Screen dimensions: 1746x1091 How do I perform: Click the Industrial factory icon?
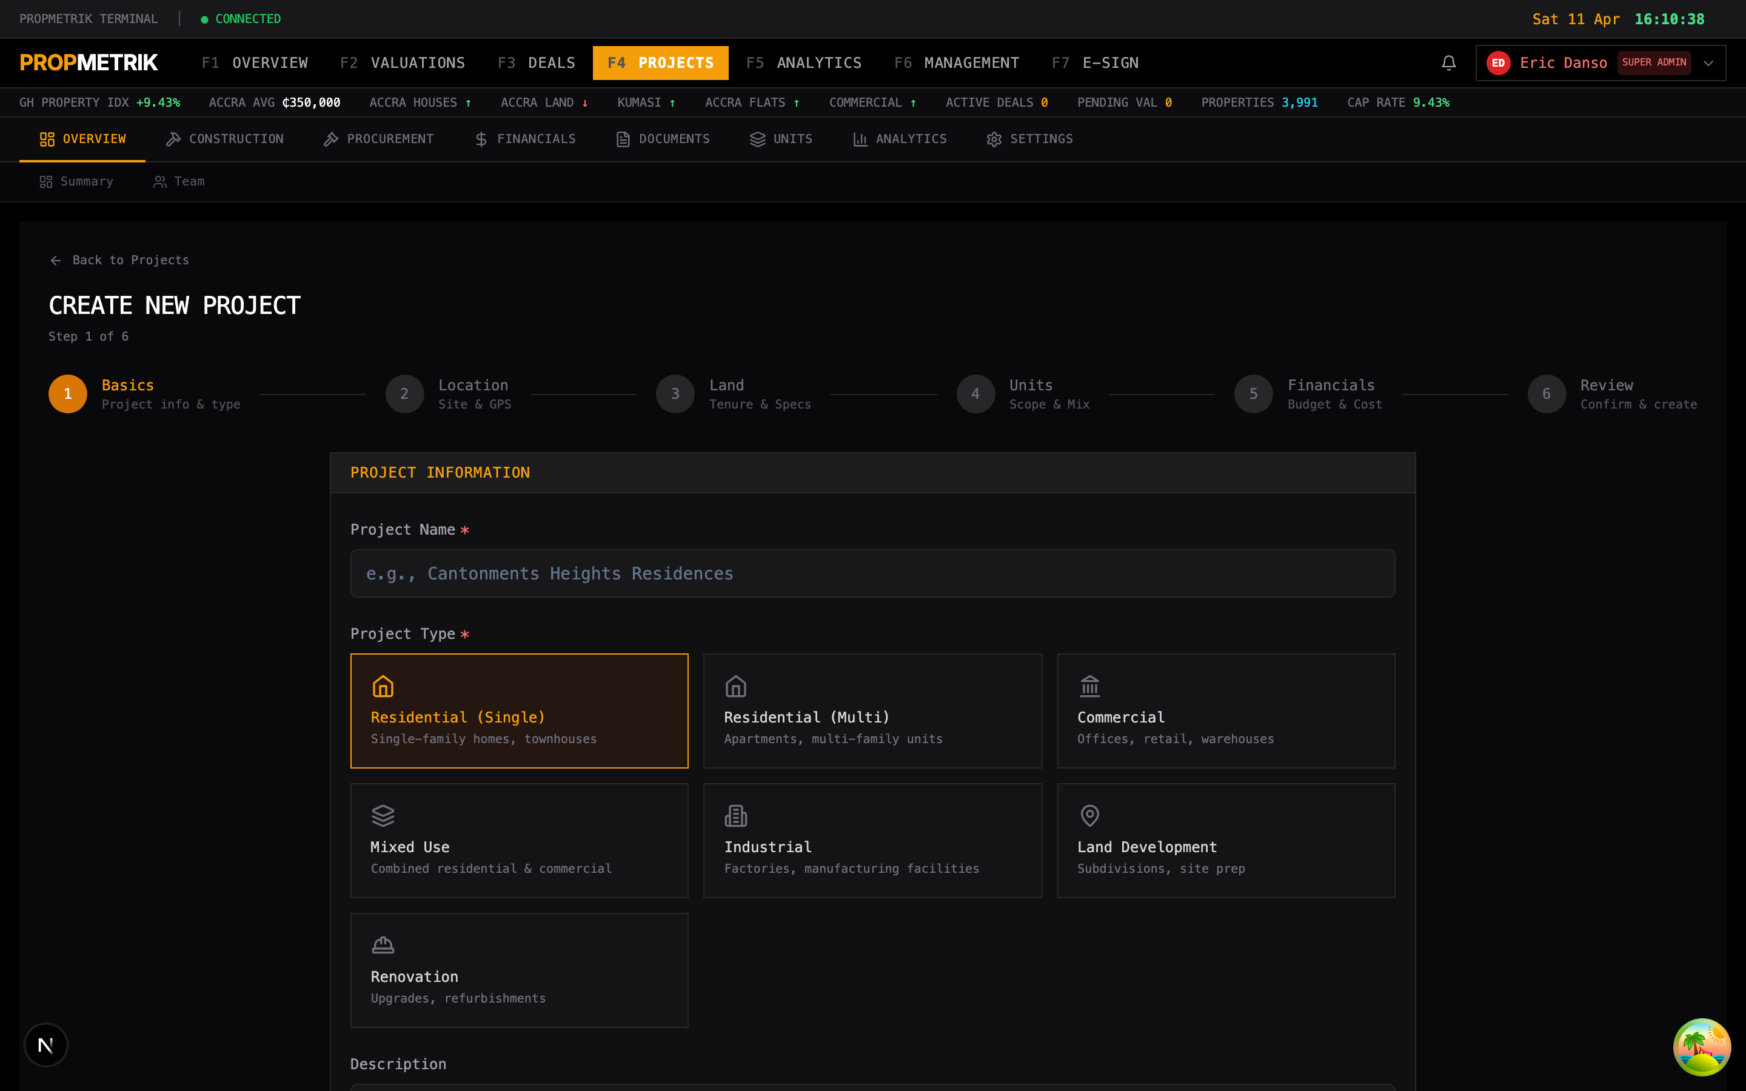735,815
